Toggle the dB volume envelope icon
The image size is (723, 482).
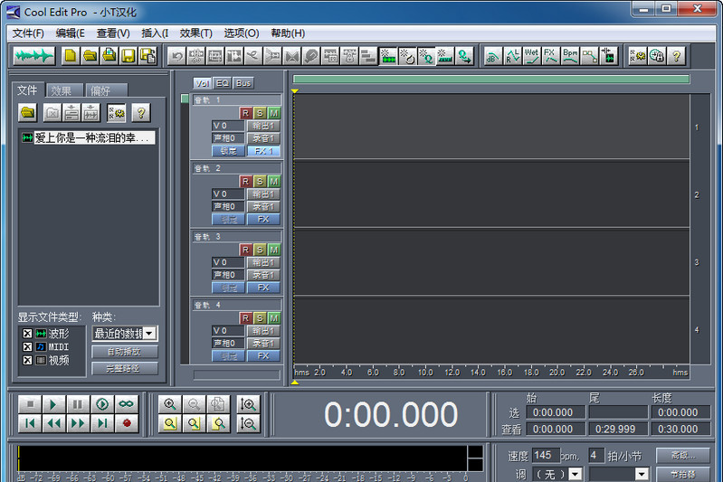pyautogui.click(x=493, y=56)
